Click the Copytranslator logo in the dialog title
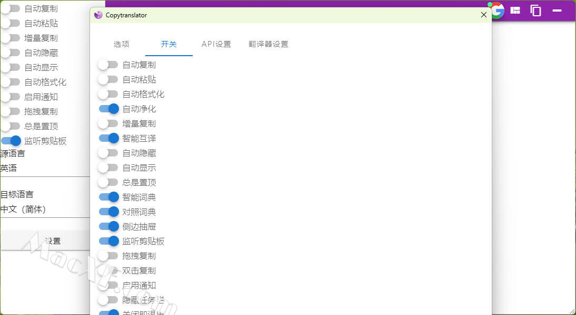The image size is (576, 315). click(x=98, y=15)
